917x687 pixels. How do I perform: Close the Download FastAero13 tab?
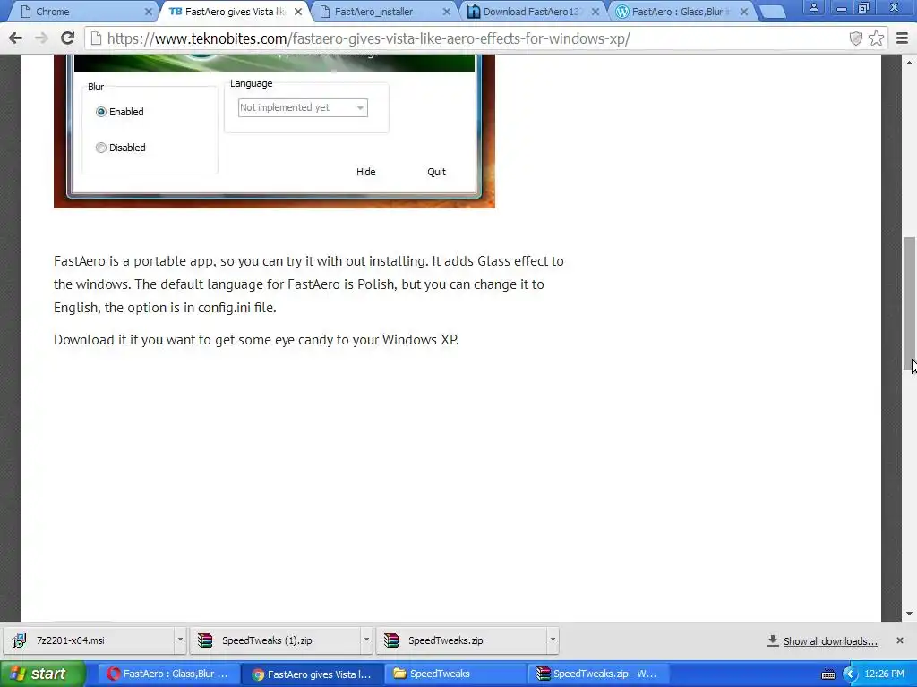pos(596,12)
